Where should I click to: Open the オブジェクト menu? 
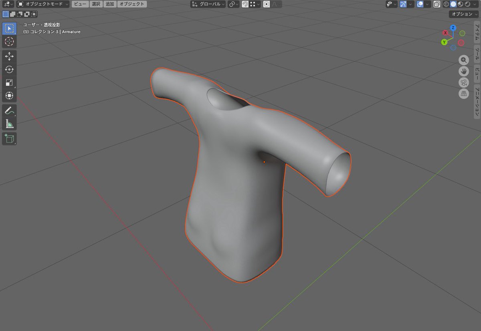tap(132, 4)
